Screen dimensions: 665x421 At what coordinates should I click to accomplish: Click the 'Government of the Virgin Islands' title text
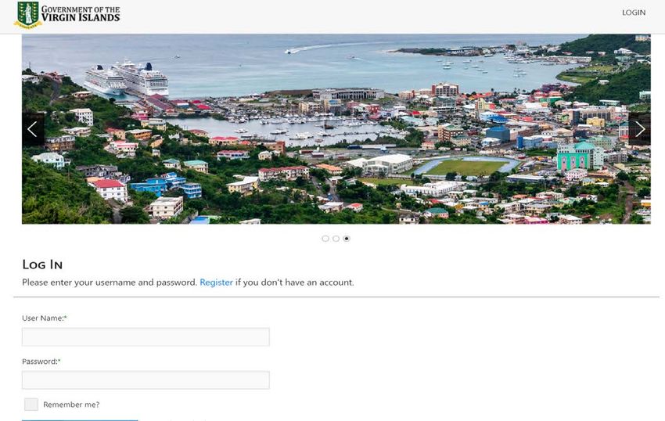[x=81, y=14]
